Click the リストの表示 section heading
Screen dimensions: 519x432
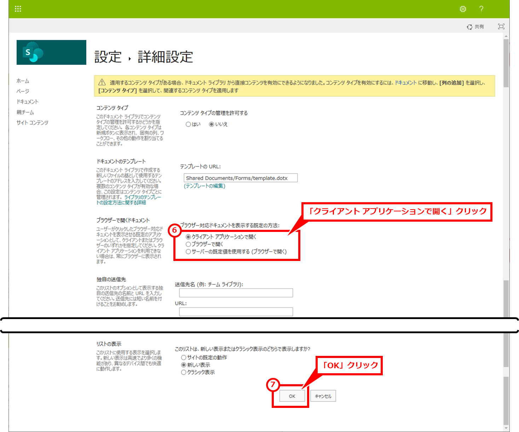(x=109, y=344)
